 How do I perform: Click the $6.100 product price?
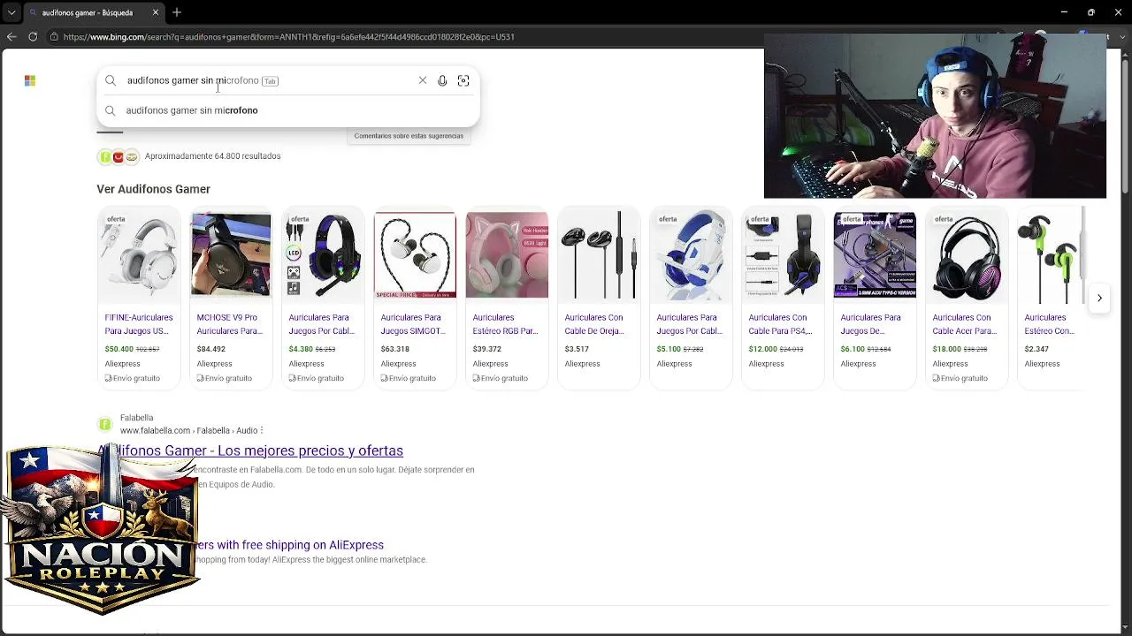[853, 349]
